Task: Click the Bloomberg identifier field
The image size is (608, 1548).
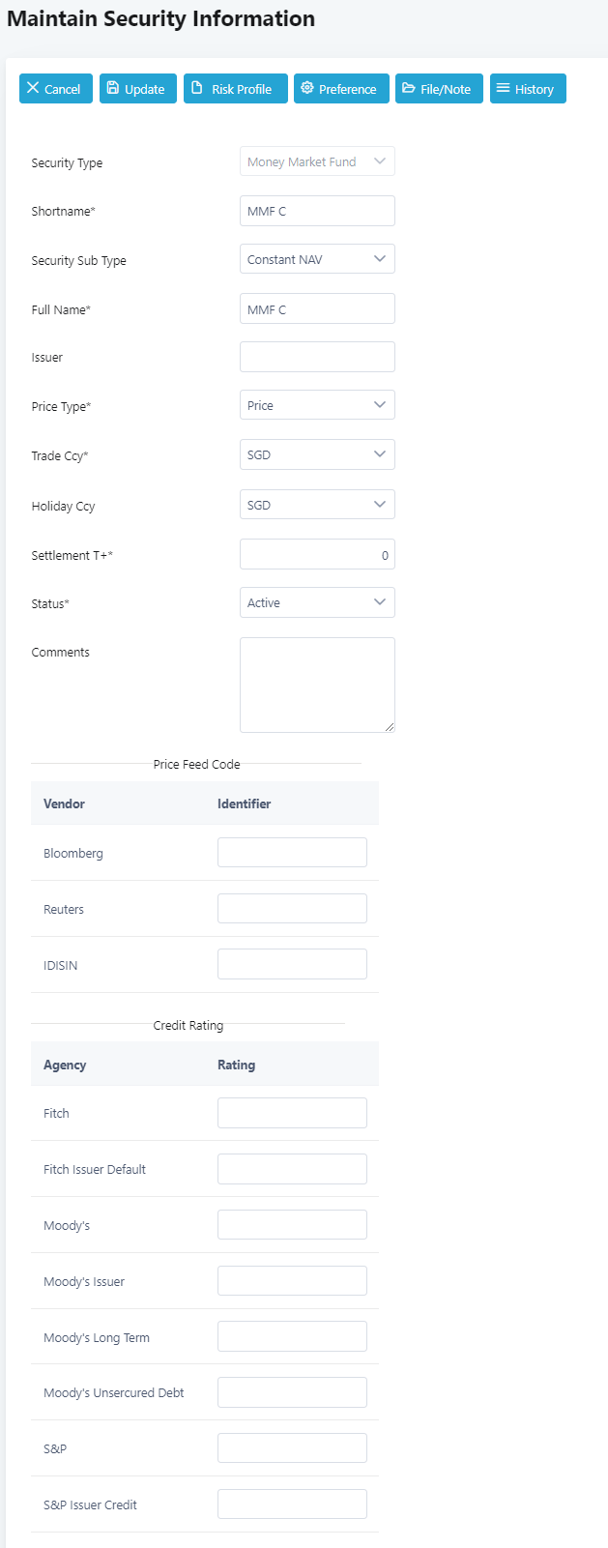Action: pyautogui.click(x=292, y=853)
